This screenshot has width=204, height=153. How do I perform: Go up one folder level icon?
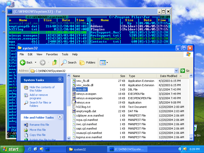tap(55, 62)
